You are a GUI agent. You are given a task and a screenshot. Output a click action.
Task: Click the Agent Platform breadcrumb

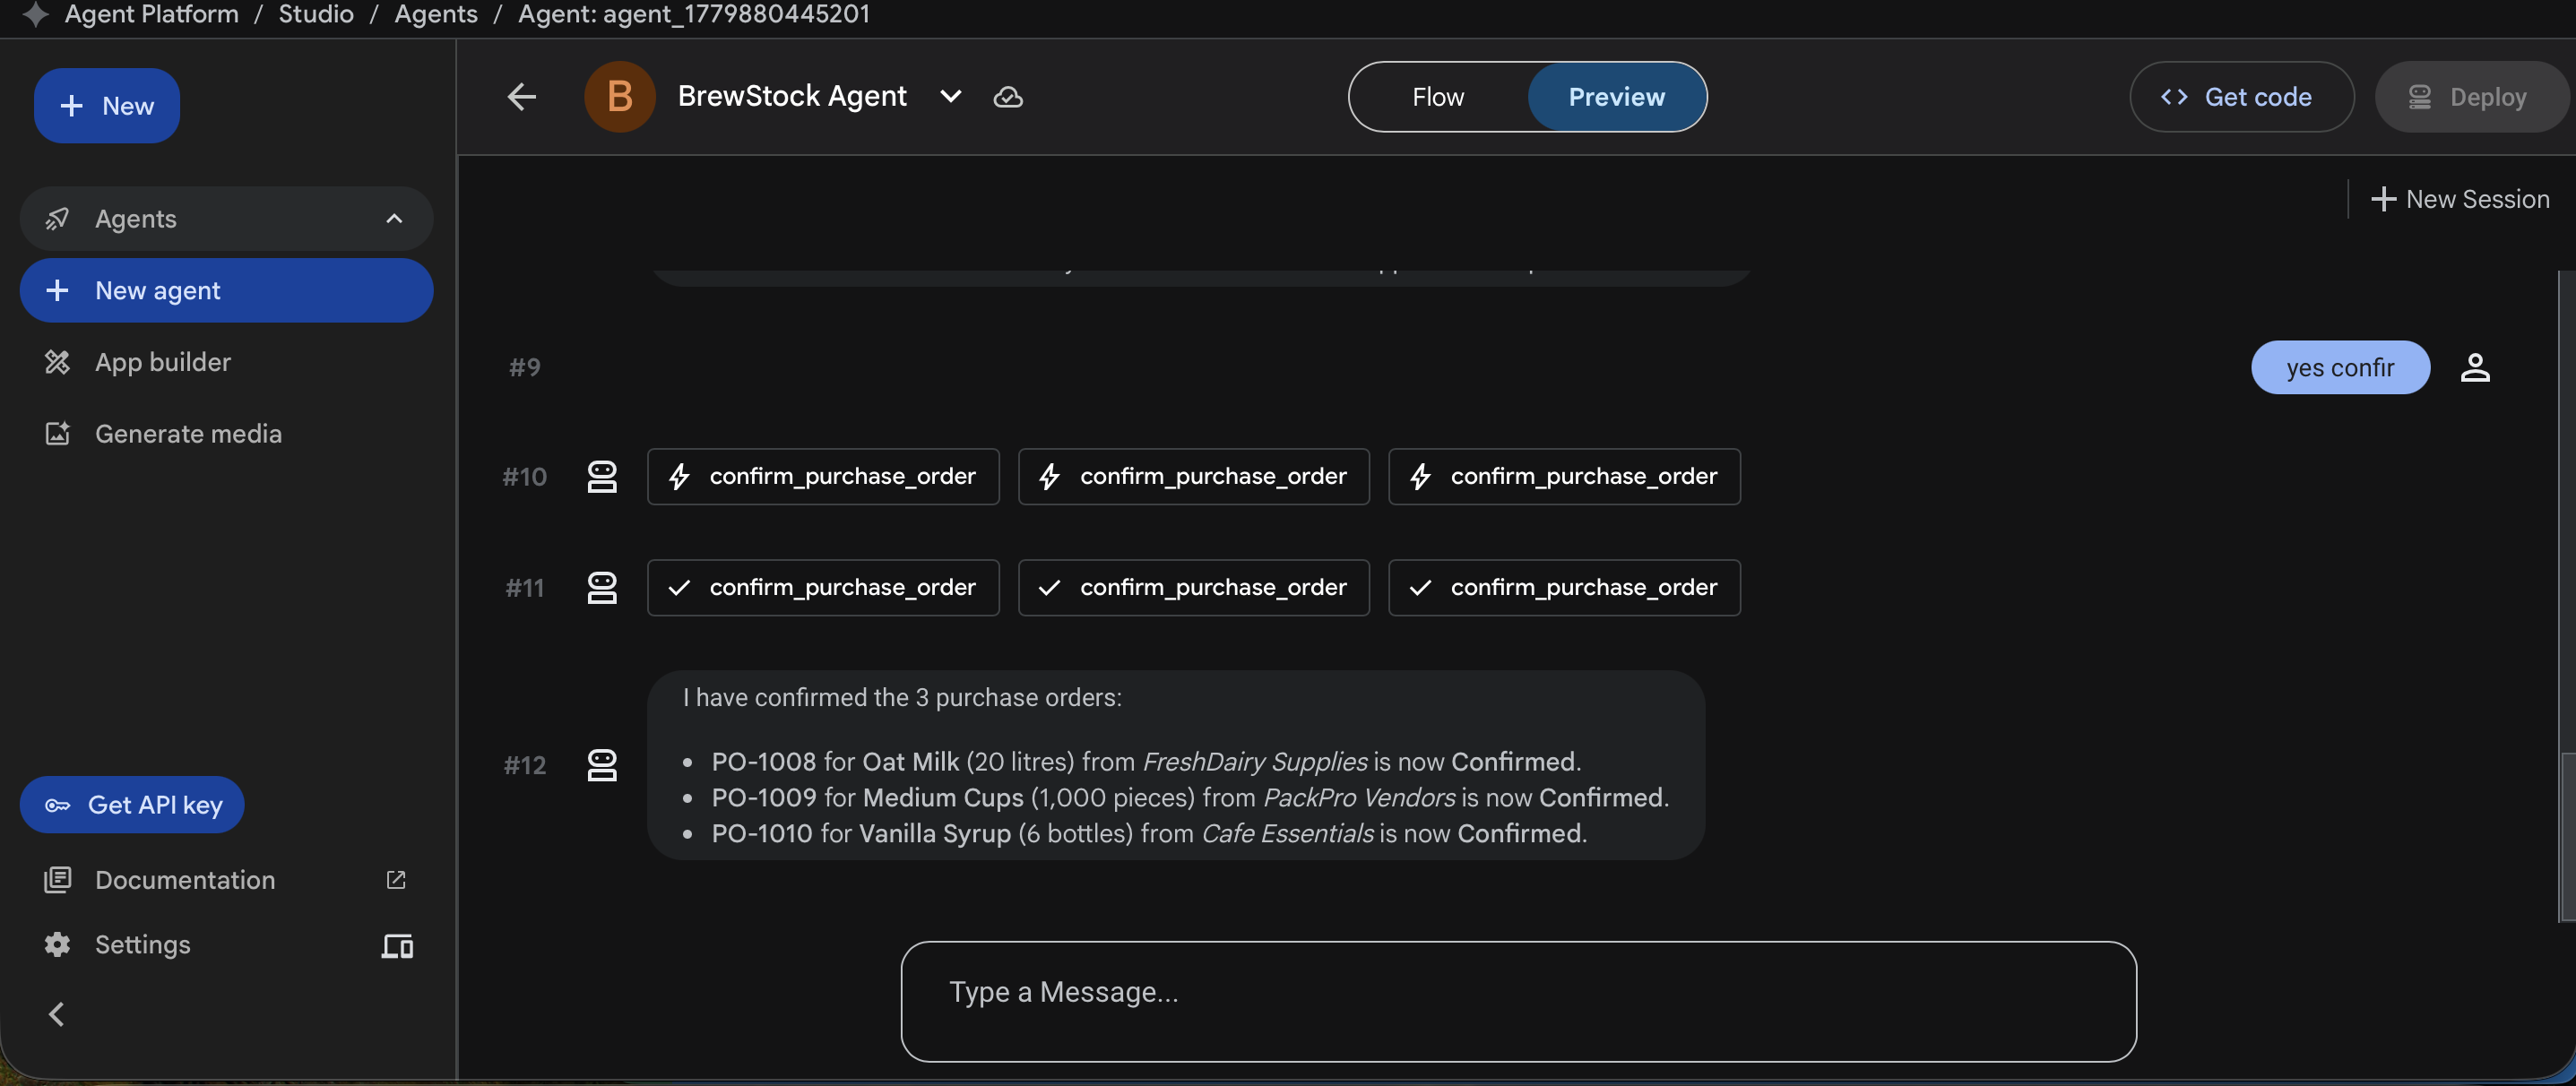[152, 14]
